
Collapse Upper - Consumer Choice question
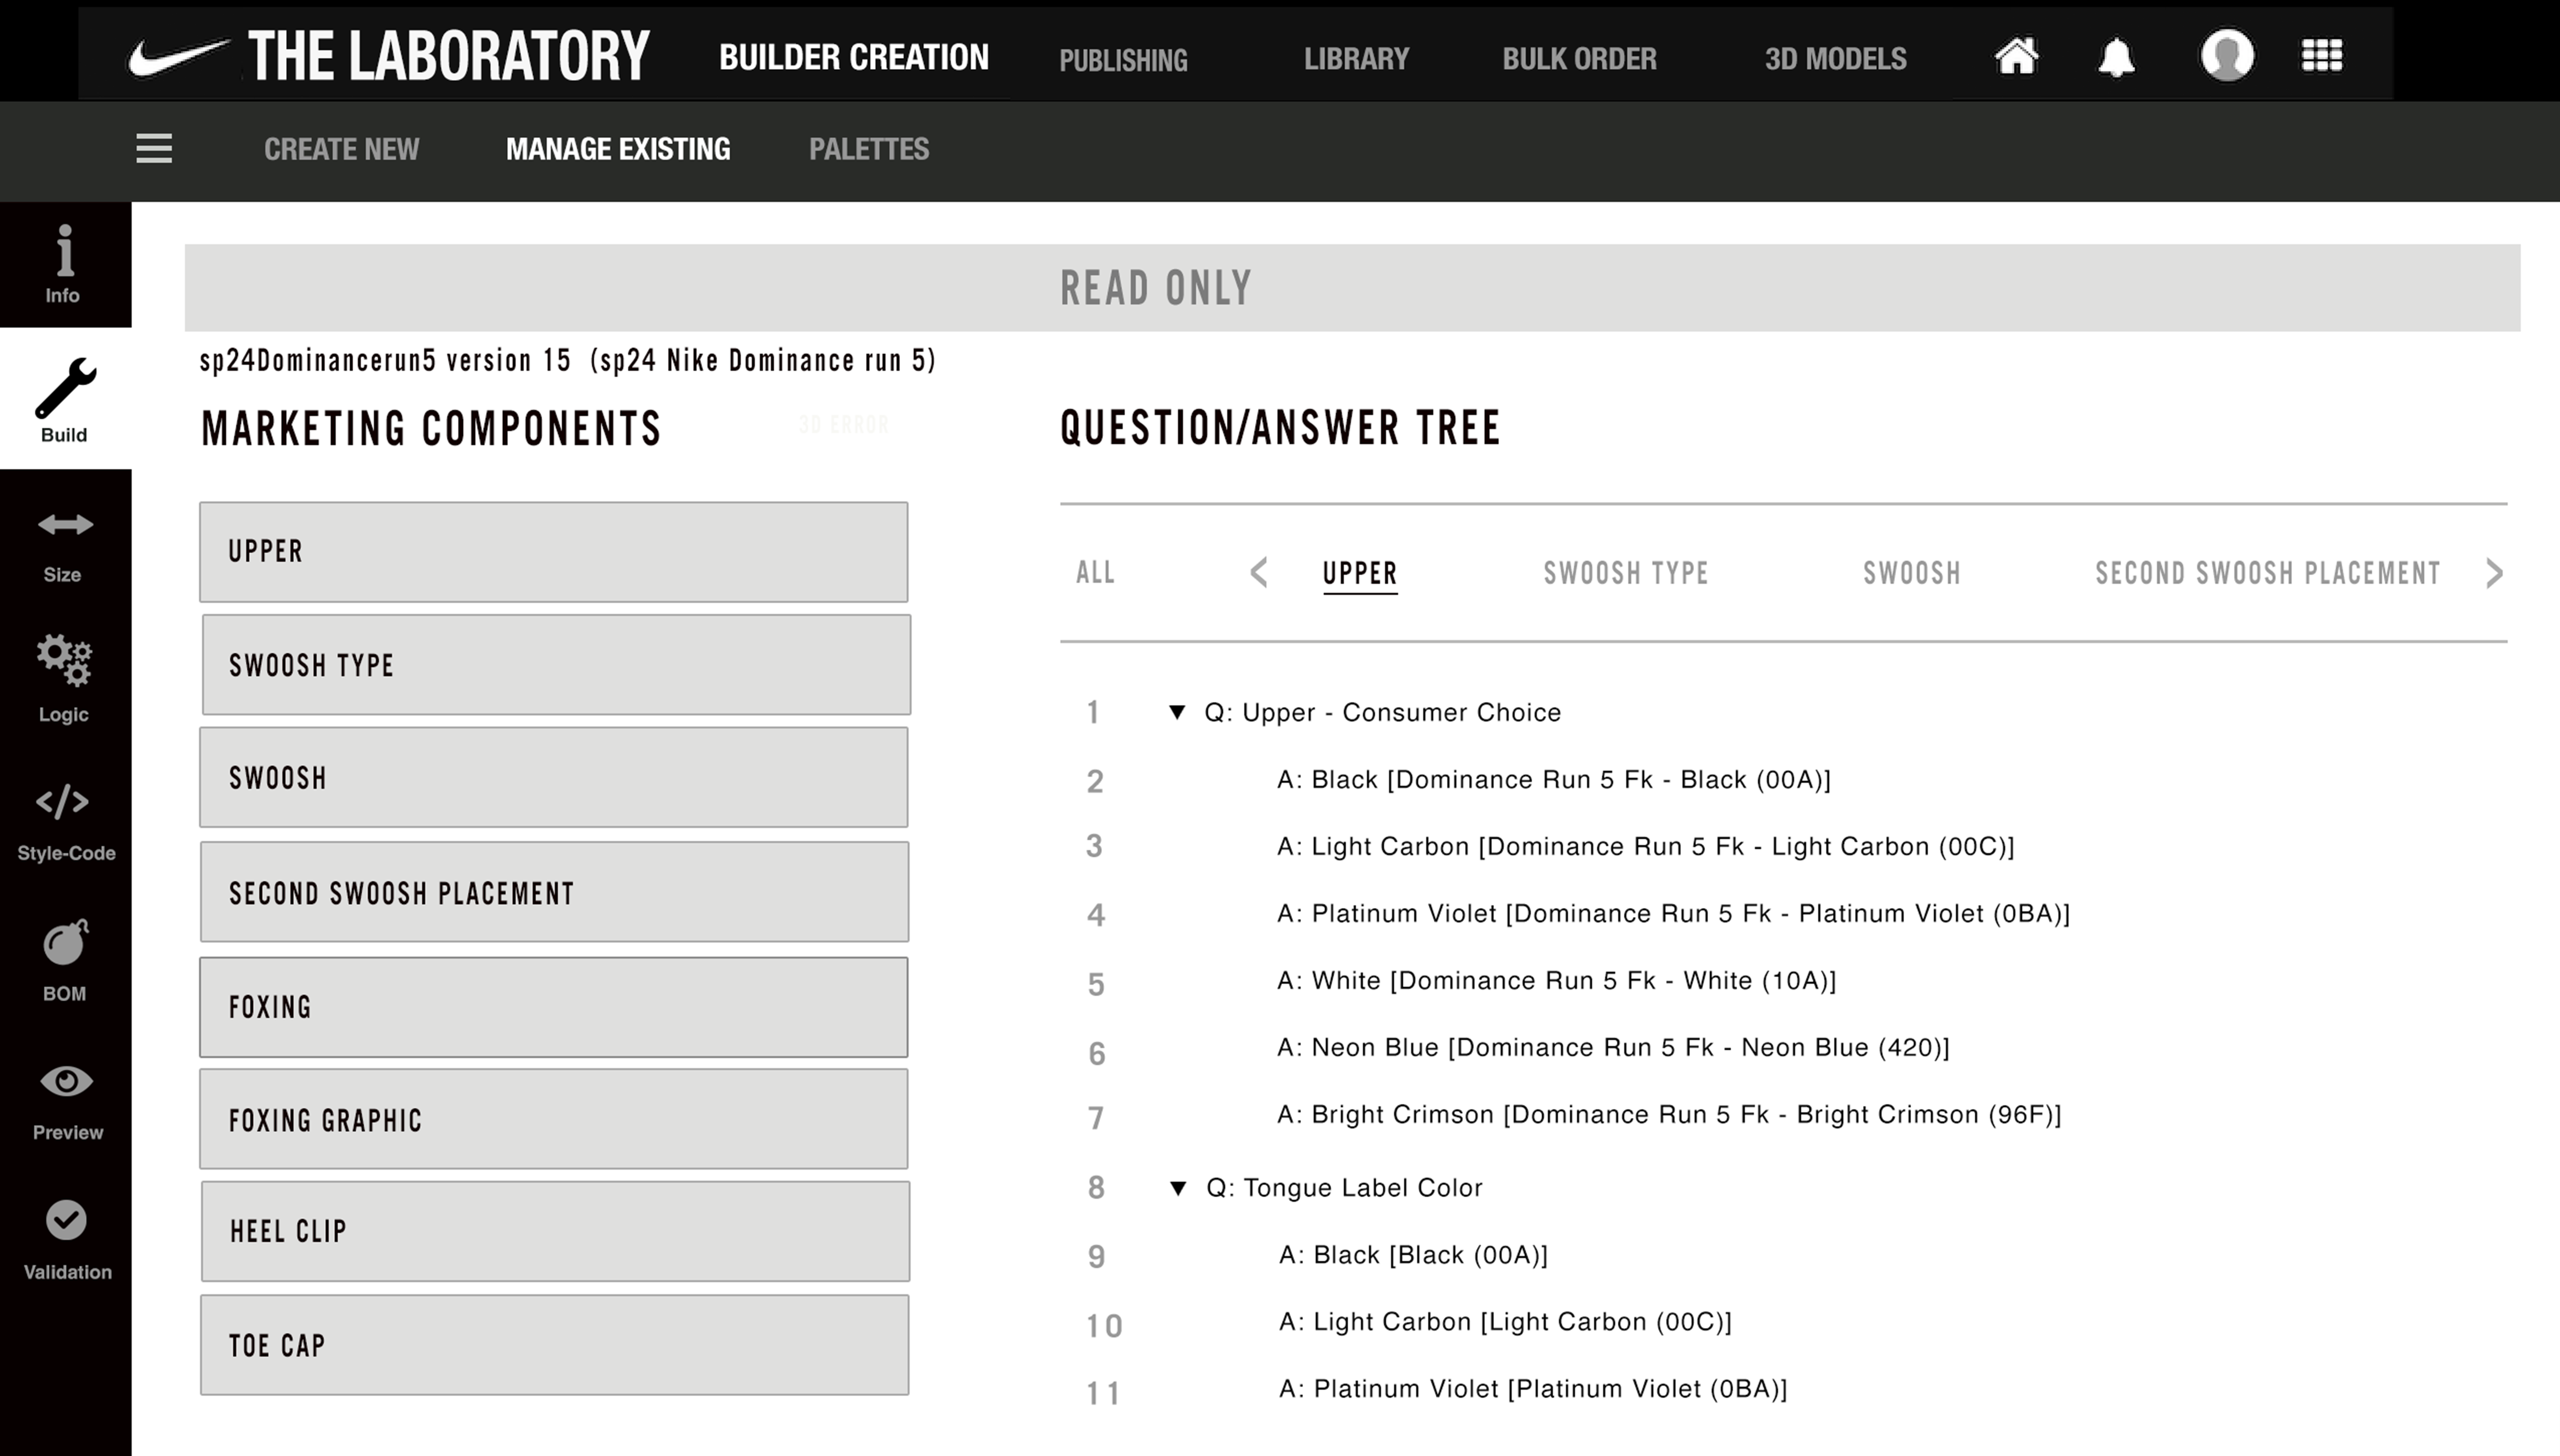1177,712
